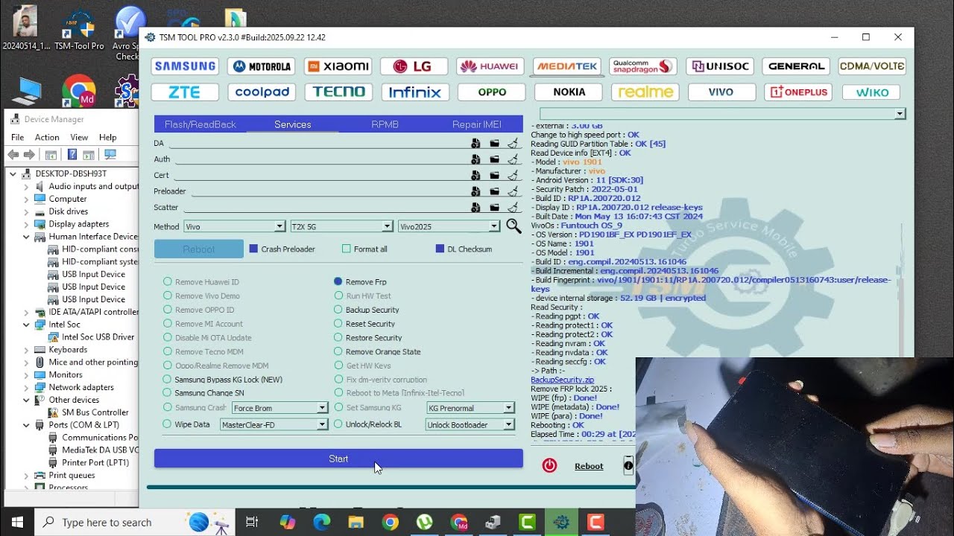
Task: Select Samsung Bypass KG Lock (NEW) option
Action: [168, 379]
